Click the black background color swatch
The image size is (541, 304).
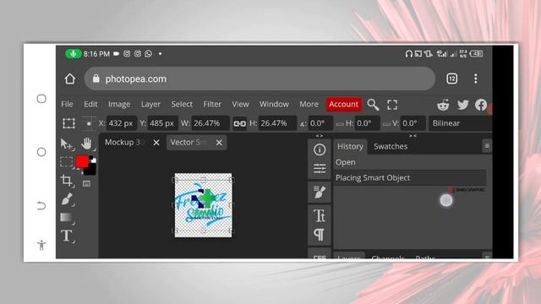coord(90,170)
